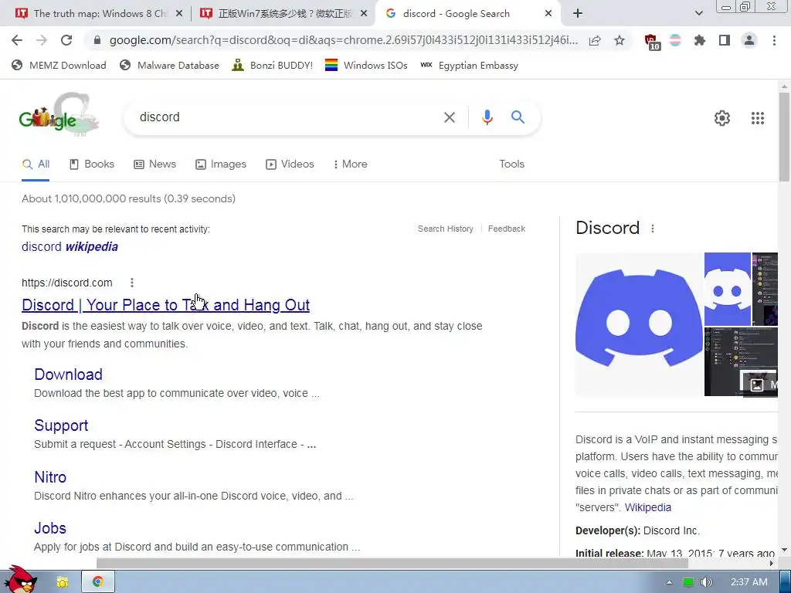
Task: Bookmark this page with the star icon
Action: (620, 40)
